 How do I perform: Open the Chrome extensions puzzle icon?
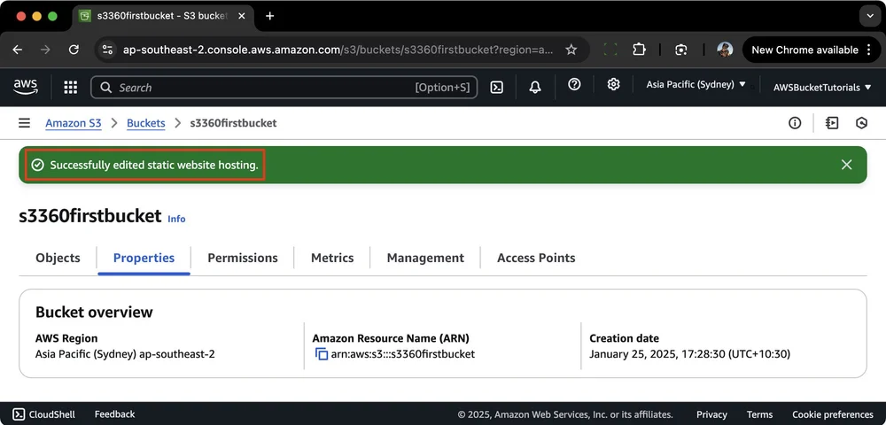[x=639, y=50]
